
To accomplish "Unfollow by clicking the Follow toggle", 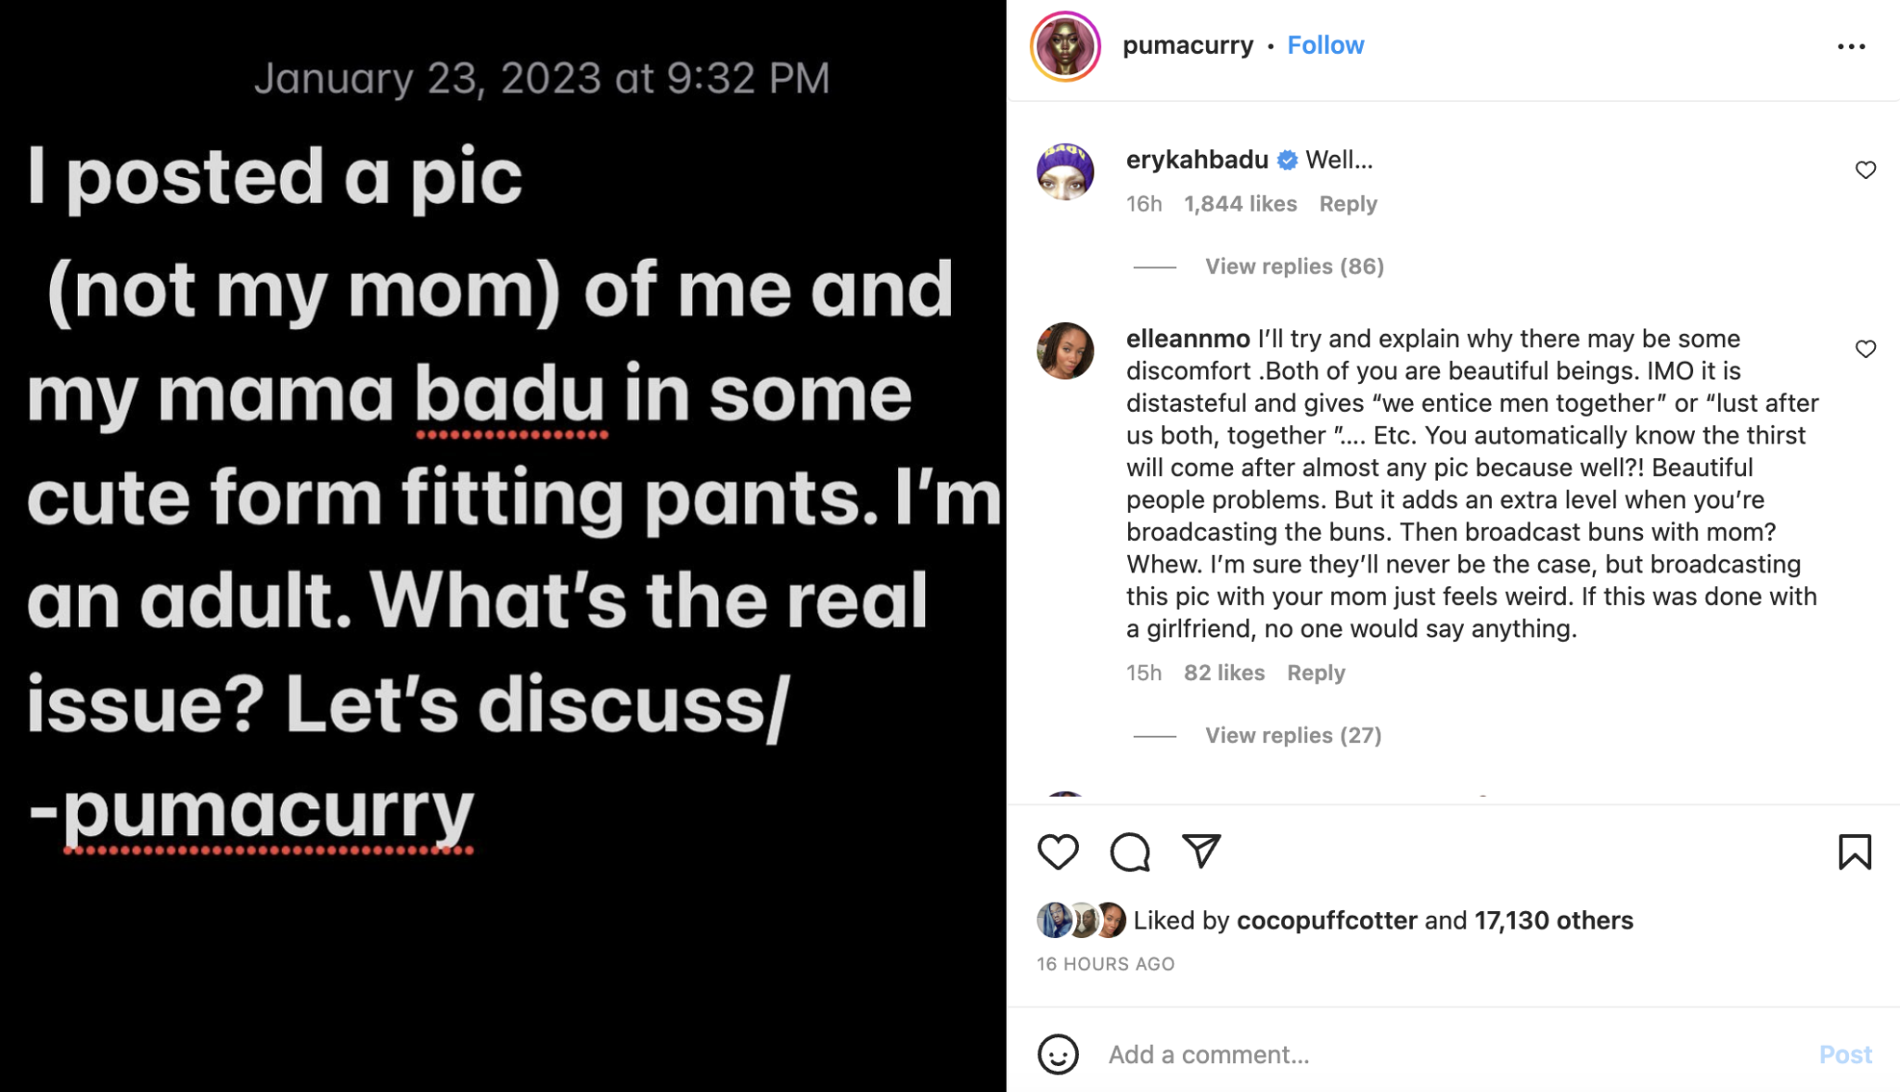I will (x=1325, y=45).
